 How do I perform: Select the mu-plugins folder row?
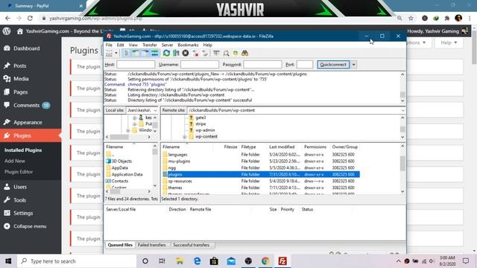click(x=261, y=162)
